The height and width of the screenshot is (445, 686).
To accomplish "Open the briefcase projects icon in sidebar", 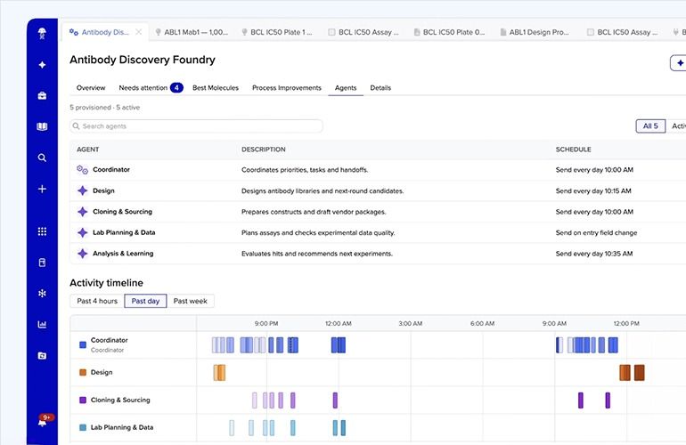I will click(42, 96).
